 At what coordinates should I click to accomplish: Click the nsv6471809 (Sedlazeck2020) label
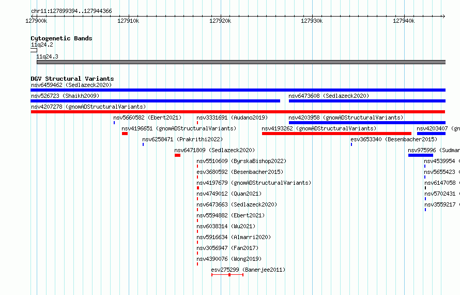[x=214, y=150]
